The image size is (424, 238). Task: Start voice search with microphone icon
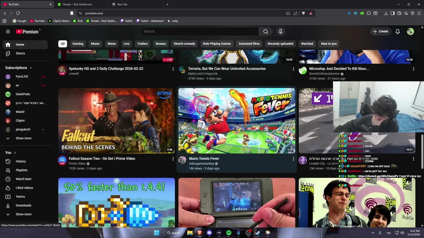(x=281, y=31)
